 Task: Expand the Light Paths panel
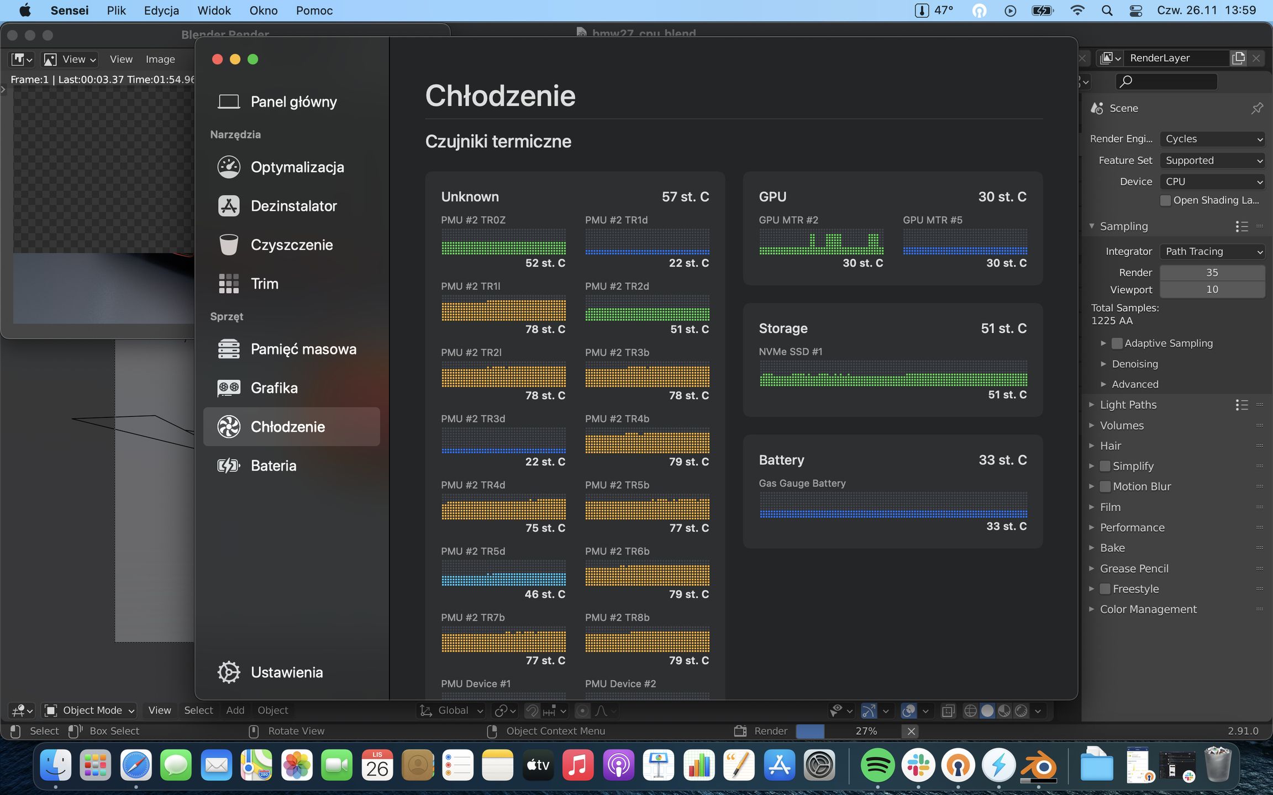click(1128, 405)
